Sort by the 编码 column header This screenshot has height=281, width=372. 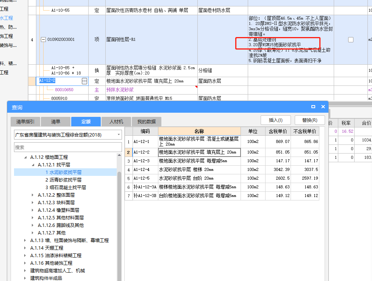[x=145, y=131]
